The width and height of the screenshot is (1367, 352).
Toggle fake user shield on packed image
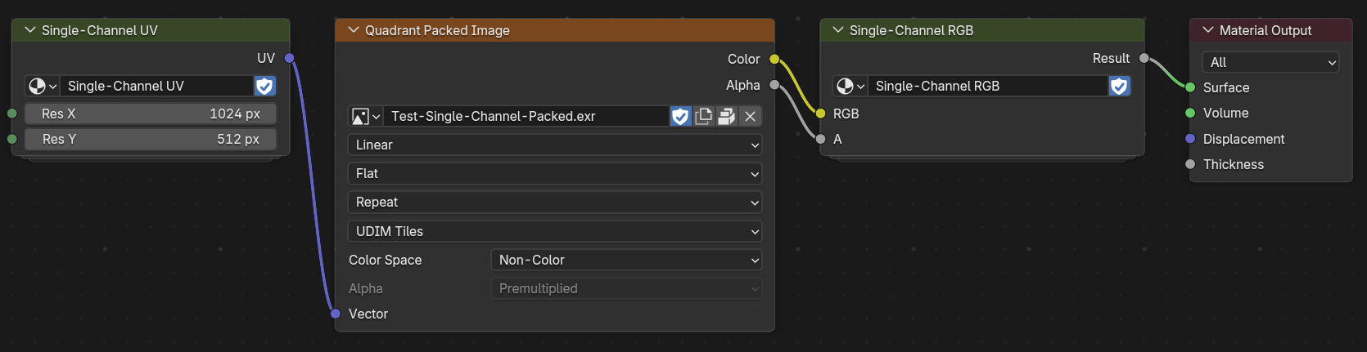pyautogui.click(x=680, y=116)
